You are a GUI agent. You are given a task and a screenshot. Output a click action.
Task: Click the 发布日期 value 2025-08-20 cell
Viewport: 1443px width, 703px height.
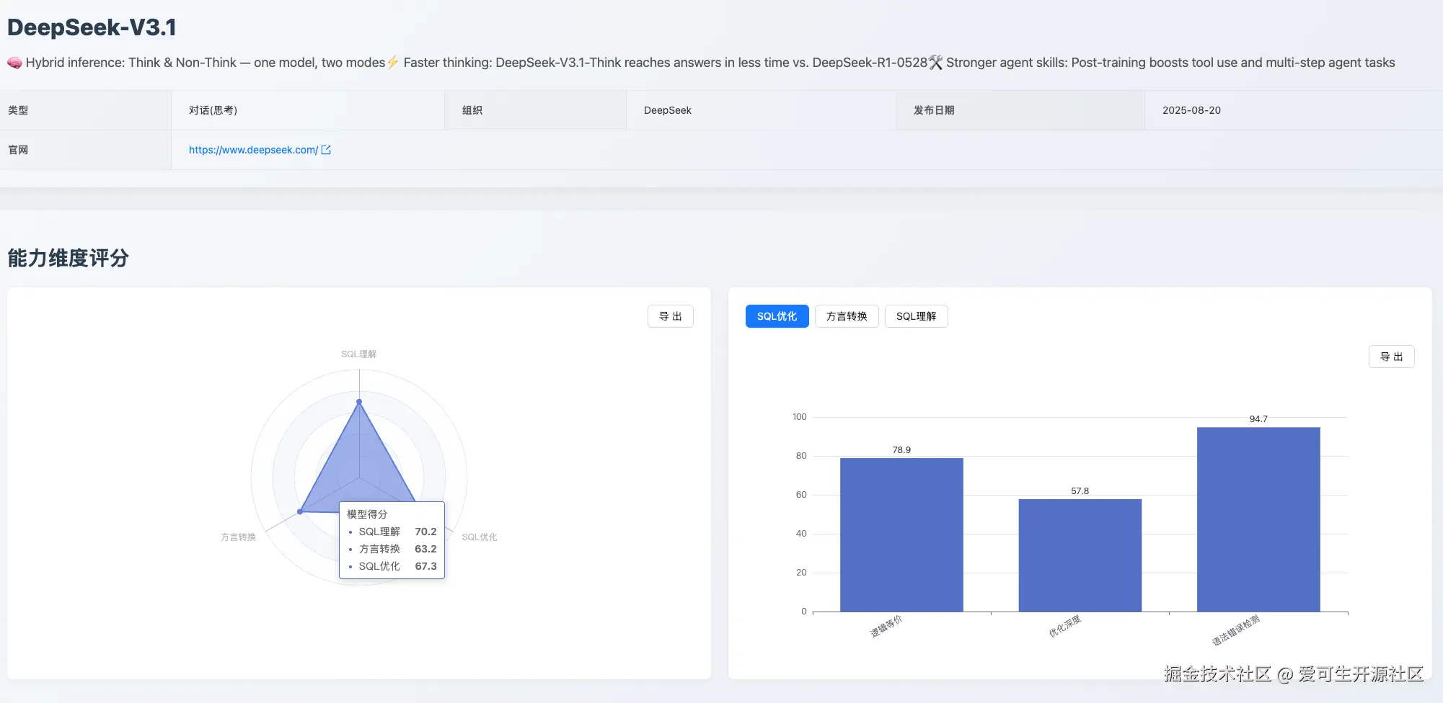(x=1191, y=109)
